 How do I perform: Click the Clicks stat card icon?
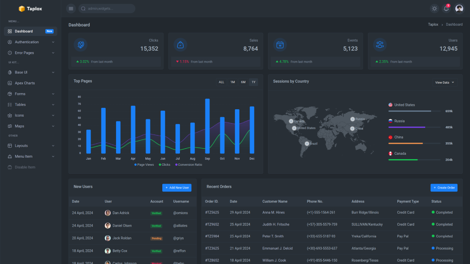(80, 45)
